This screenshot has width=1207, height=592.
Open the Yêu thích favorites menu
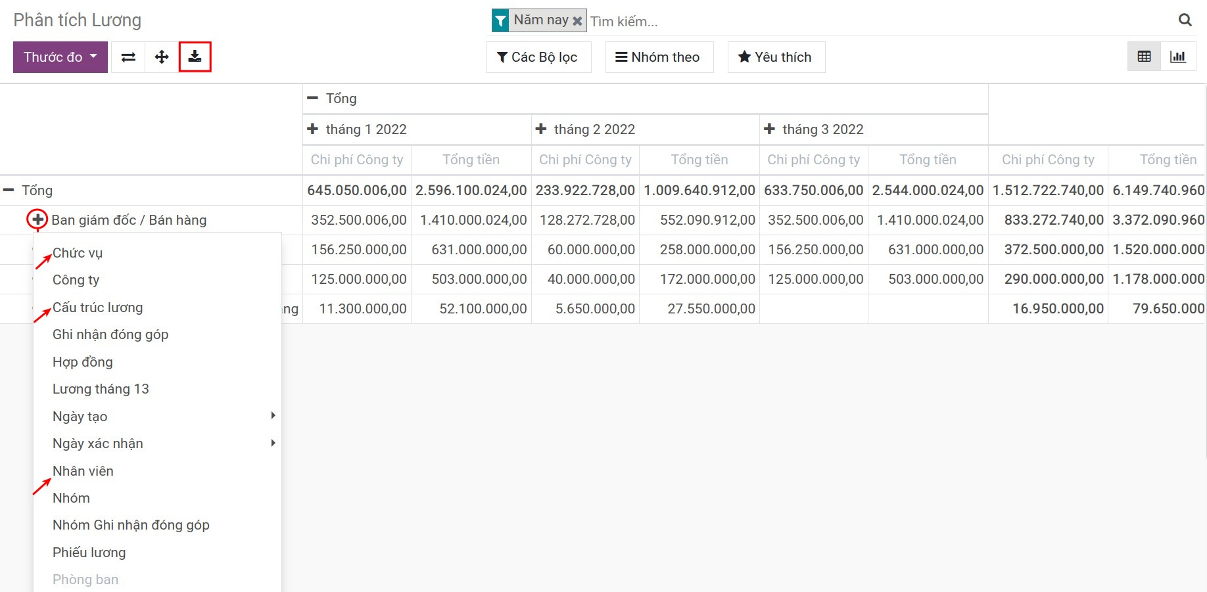[x=775, y=57]
